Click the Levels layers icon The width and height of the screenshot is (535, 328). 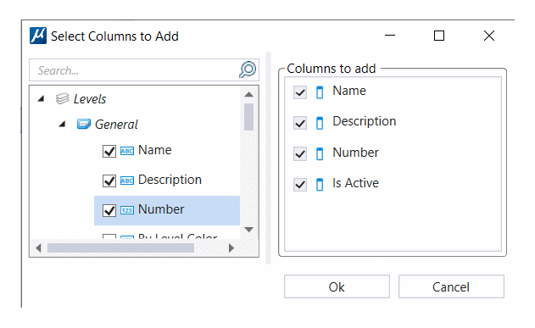[x=63, y=98]
